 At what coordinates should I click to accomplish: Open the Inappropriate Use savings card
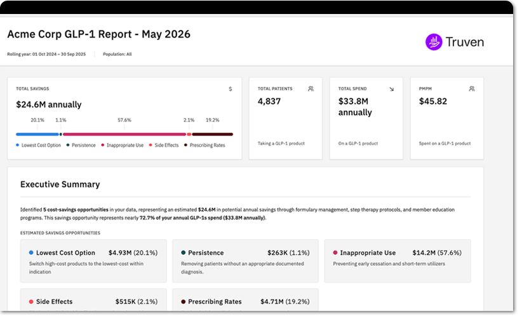click(x=398, y=261)
